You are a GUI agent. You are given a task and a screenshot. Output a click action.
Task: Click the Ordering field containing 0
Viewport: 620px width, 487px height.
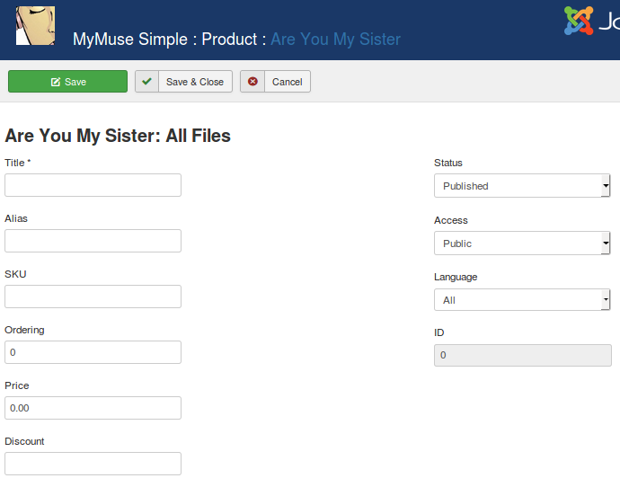(93, 352)
